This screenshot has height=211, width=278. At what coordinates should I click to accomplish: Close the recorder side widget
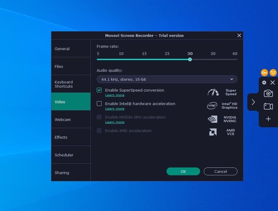[272, 83]
